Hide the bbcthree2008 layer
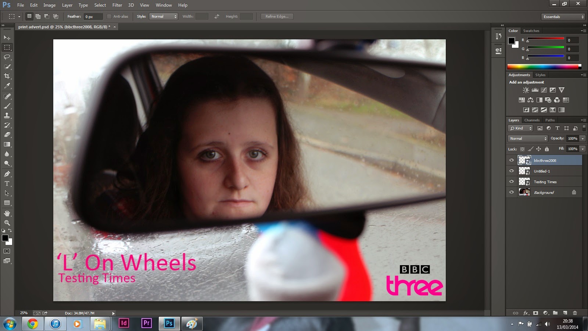This screenshot has width=588, height=331. (512, 160)
